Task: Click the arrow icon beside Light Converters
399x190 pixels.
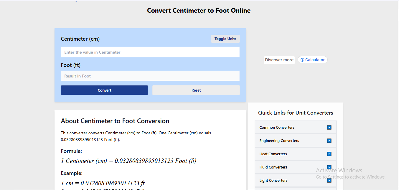Action: click(329, 180)
